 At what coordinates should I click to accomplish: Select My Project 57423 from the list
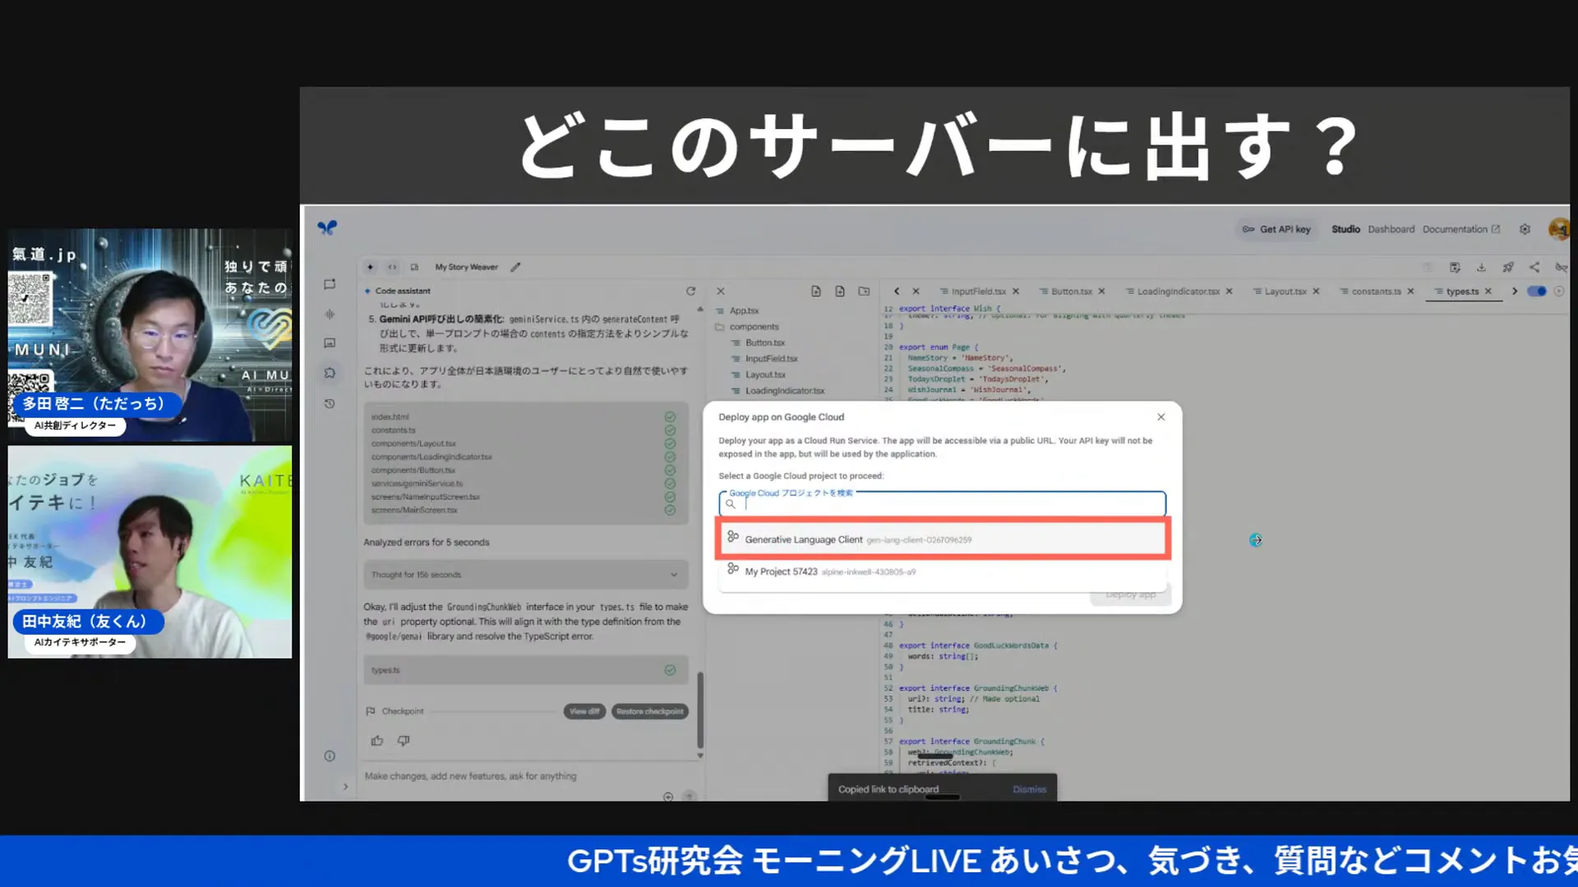(943, 572)
